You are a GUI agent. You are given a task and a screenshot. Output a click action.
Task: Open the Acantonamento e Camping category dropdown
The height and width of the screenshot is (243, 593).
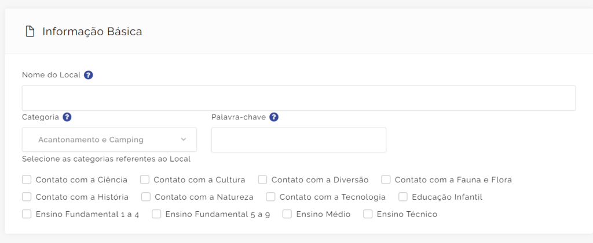109,140
